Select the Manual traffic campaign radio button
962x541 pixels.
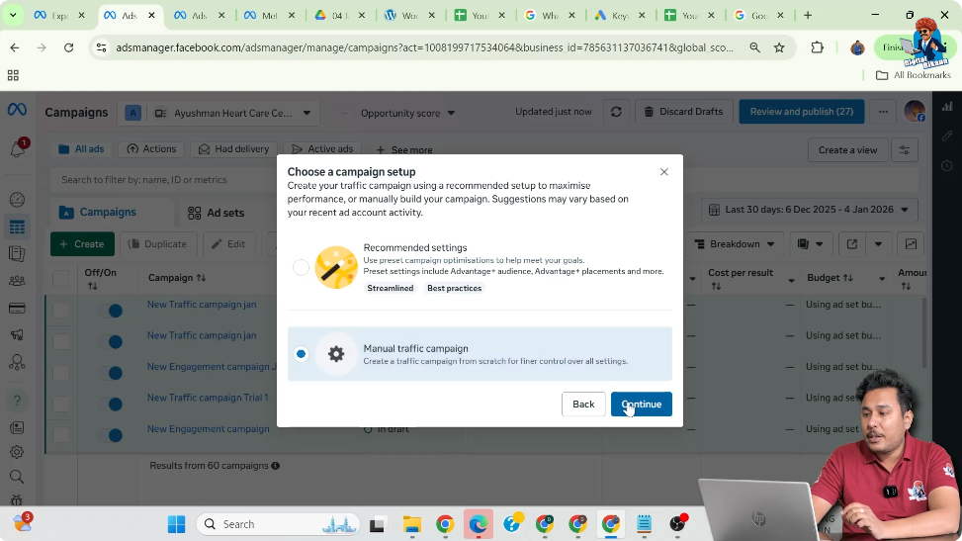tap(301, 354)
